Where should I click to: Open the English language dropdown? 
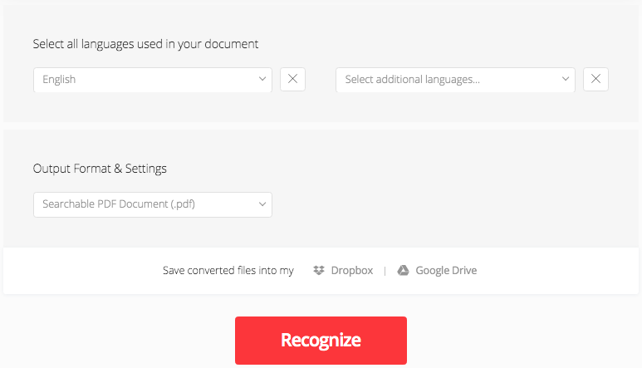152,80
